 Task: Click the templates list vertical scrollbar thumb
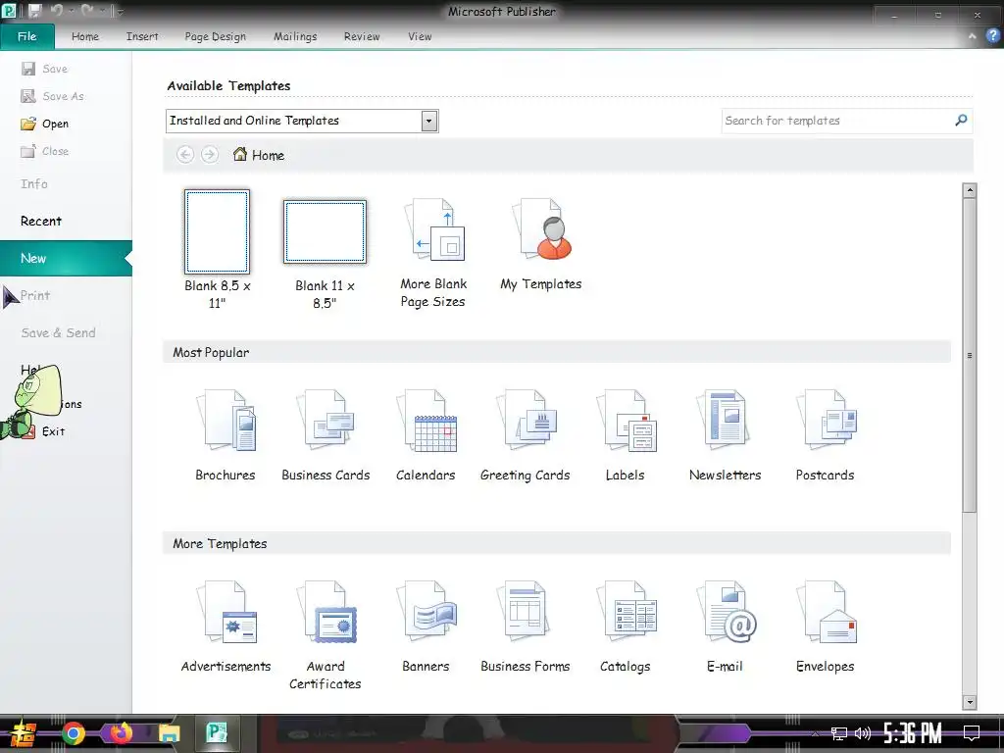point(970,355)
